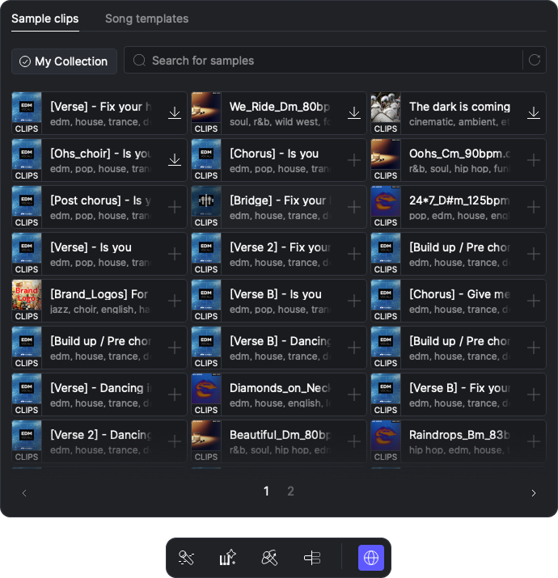The width and height of the screenshot is (558, 578).
Task: Go to the next page arrow
Action: [533, 493]
